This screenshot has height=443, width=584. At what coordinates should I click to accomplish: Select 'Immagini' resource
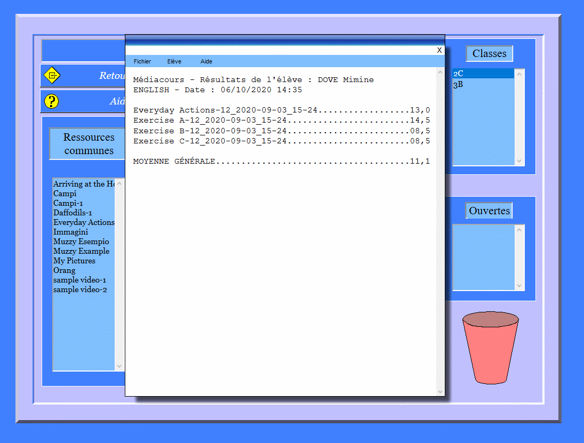coord(84,232)
